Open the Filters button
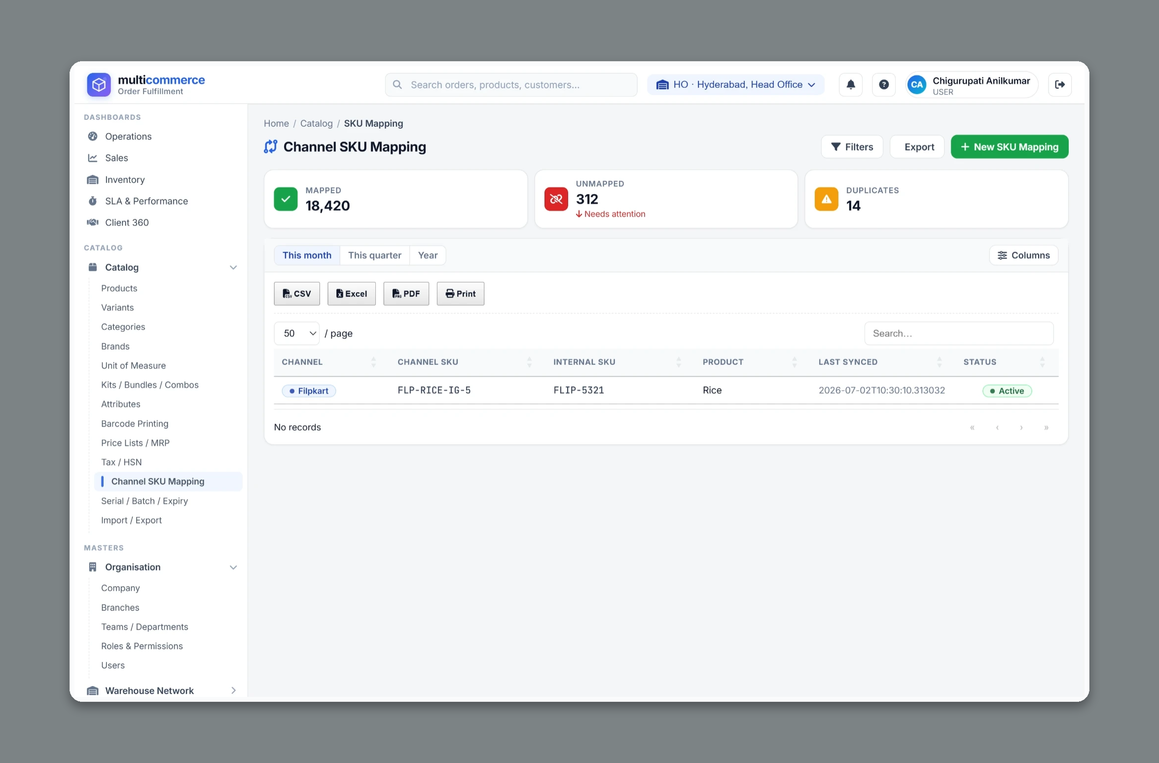The image size is (1159, 763). (852, 146)
